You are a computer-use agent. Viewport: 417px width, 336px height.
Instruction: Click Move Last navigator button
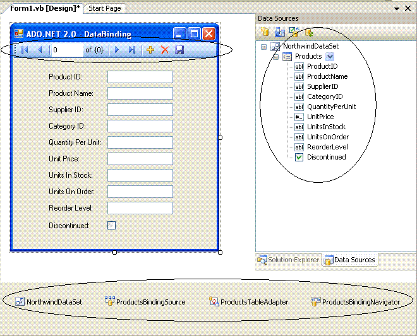[x=132, y=50]
